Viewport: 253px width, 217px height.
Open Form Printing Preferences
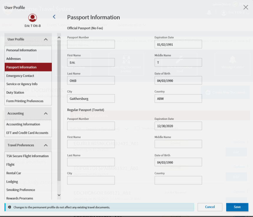25,101
